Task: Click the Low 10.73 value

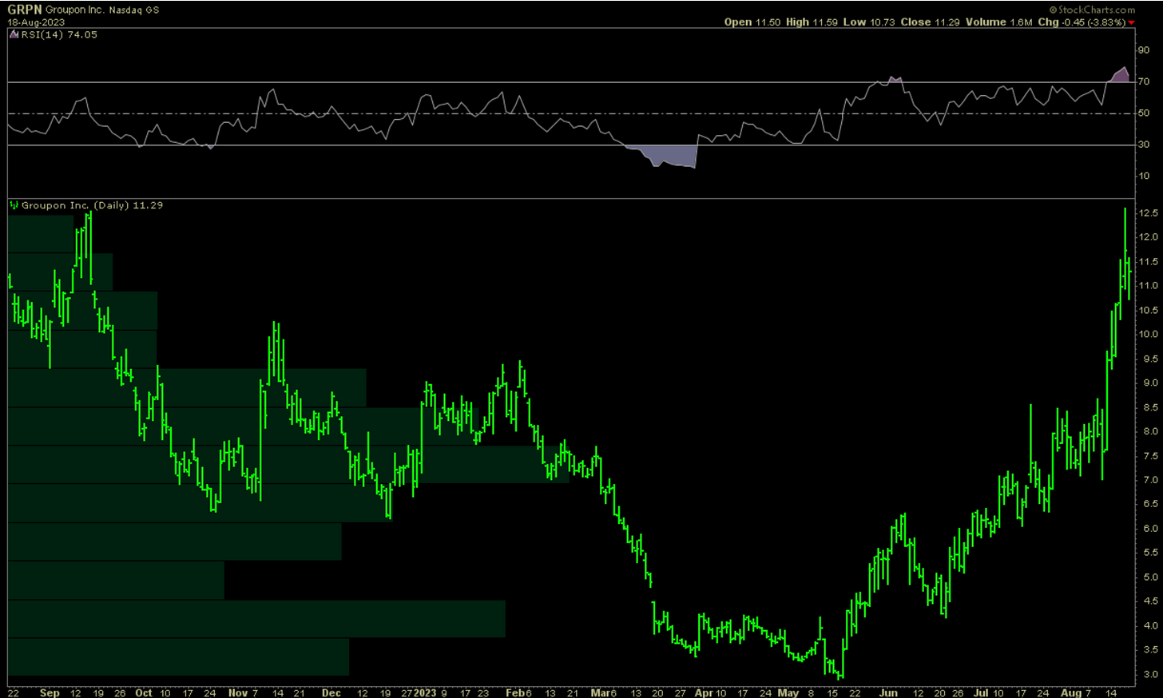Action: click(869, 22)
